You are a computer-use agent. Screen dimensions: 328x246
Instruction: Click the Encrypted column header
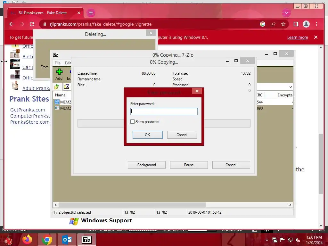[x=285, y=95]
